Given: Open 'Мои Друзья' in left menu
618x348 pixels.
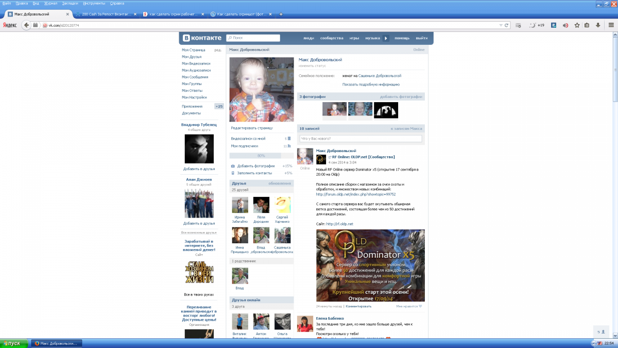Looking at the screenshot, I should tap(192, 57).
